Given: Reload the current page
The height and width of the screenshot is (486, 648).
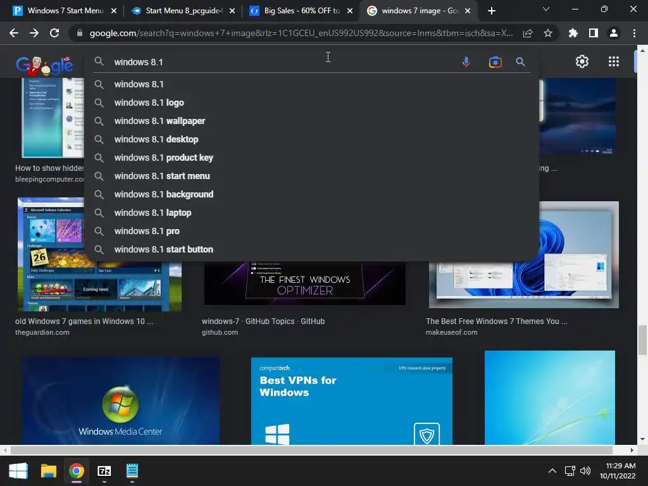Looking at the screenshot, I should 54,33.
